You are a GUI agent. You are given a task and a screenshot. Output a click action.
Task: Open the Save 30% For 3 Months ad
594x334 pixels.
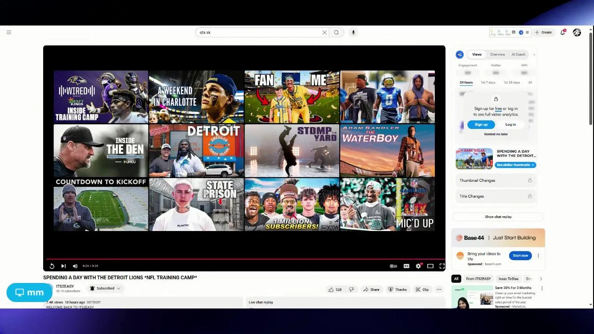[513, 288]
